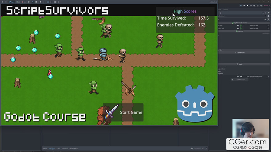
Task: Open the second AmountLabel three-dot menu
Action: tap(268, 29)
